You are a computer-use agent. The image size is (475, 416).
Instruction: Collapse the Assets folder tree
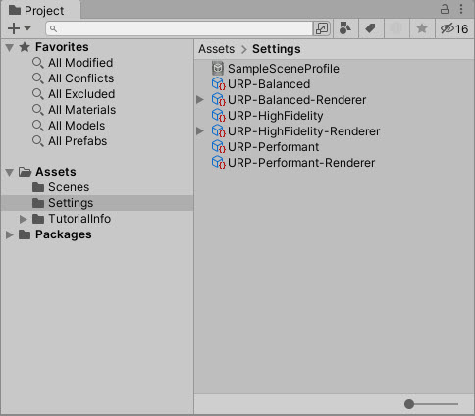(x=10, y=172)
